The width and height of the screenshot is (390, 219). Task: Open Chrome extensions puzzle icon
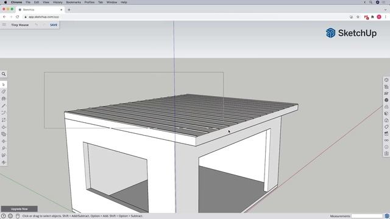[x=372, y=17]
